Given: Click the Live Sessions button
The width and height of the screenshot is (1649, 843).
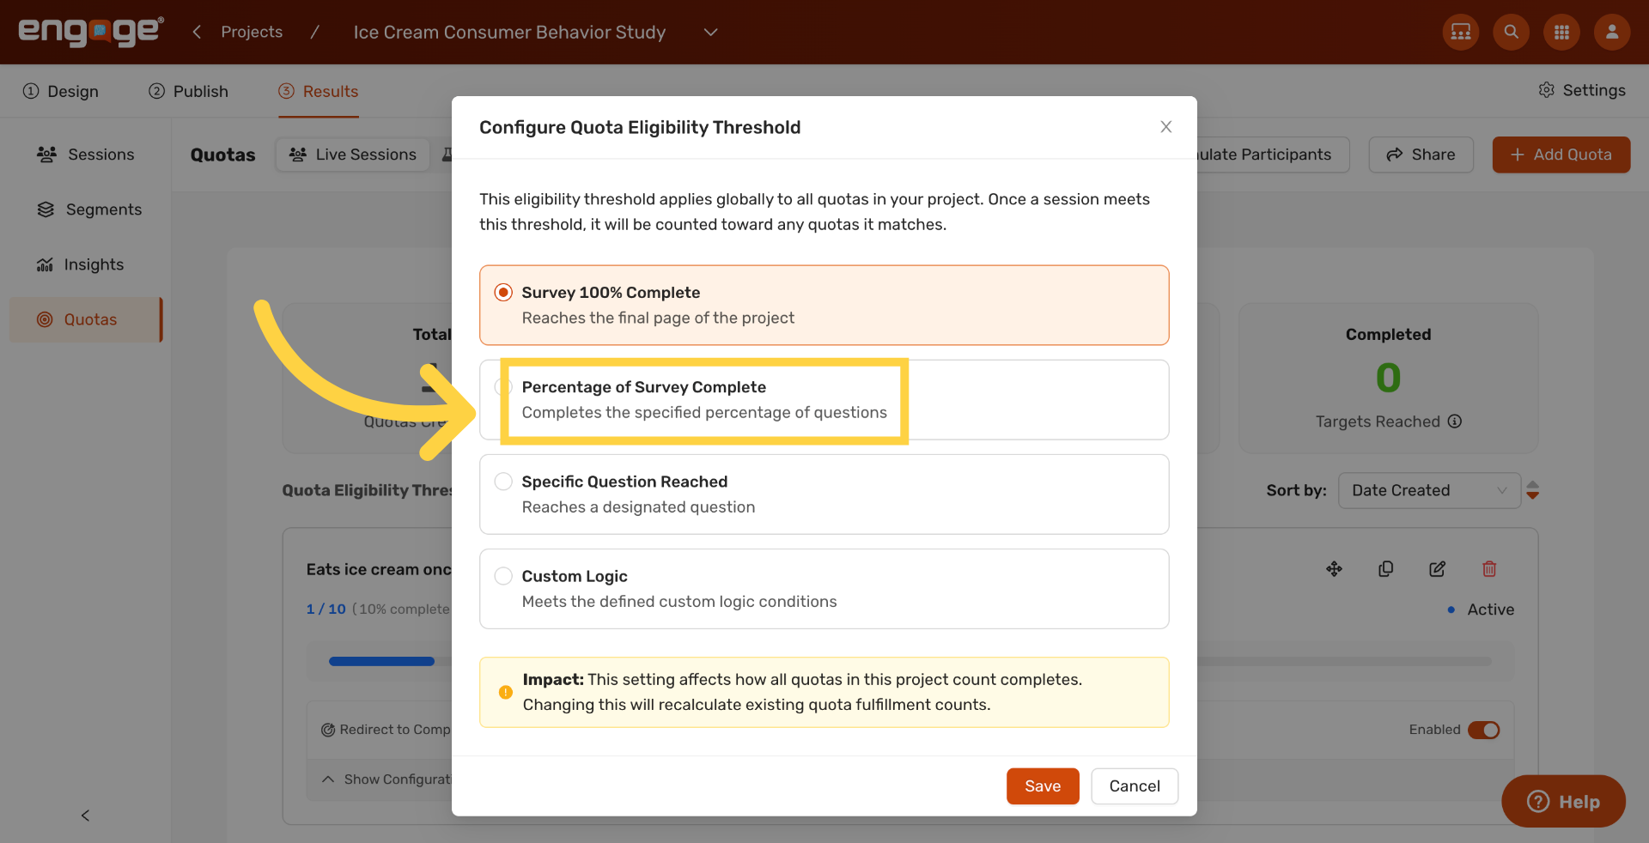Looking at the screenshot, I should (353, 155).
